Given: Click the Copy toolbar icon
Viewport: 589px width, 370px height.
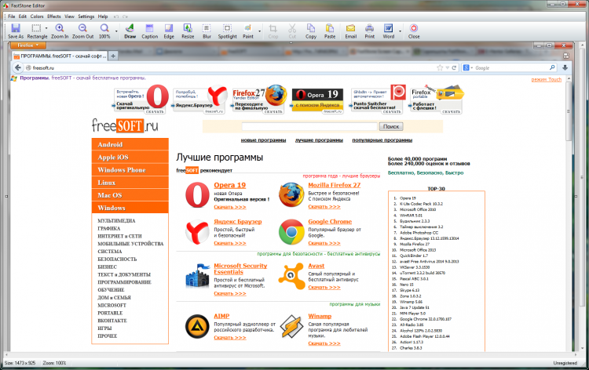Looking at the screenshot, I should pyautogui.click(x=311, y=31).
